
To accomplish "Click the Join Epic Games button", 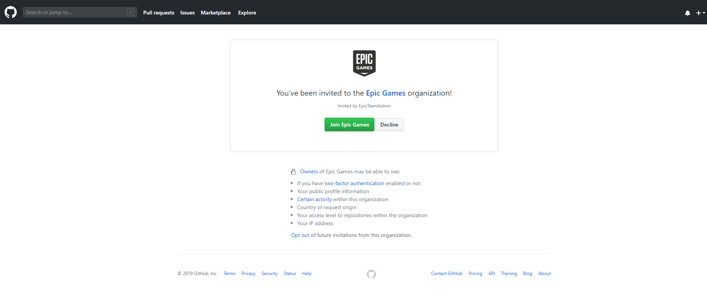I will [349, 125].
